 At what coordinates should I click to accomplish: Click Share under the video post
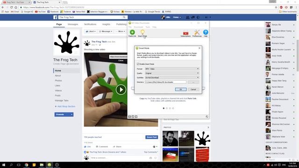point(117,147)
